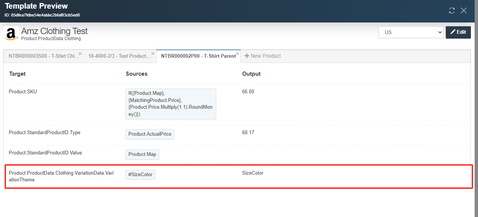Click the SizeColor output value
This screenshot has width=478, height=217.
[x=252, y=173]
